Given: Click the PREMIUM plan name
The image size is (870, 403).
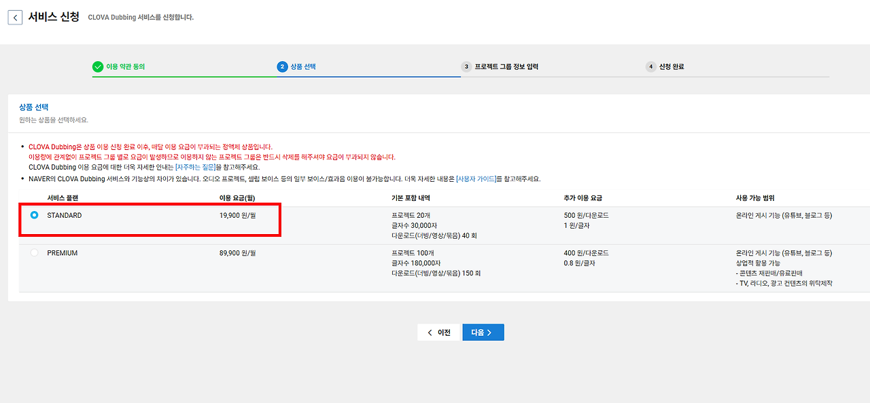Looking at the screenshot, I should point(63,252).
